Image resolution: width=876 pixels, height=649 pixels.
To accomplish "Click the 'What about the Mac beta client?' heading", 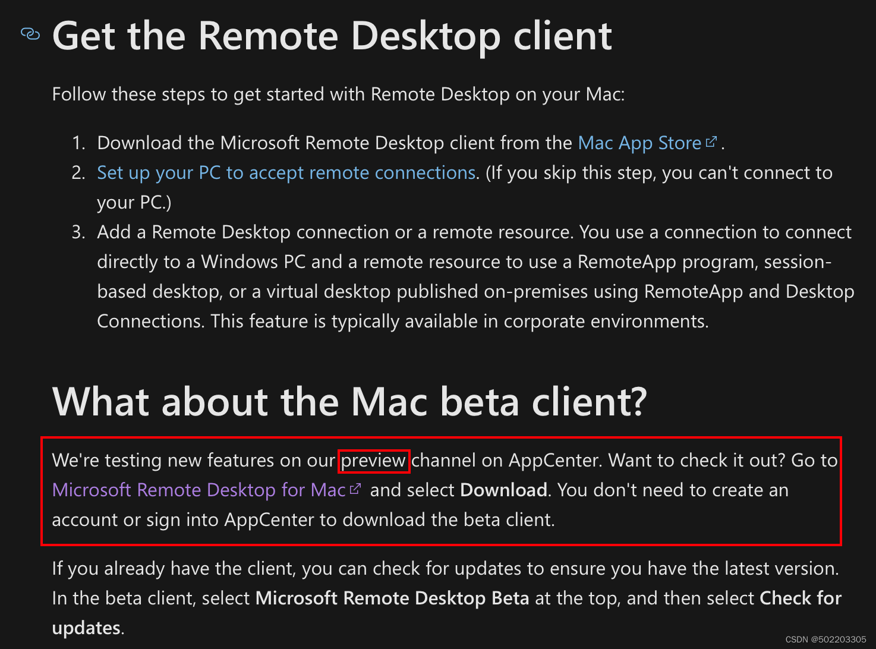I will point(349,402).
